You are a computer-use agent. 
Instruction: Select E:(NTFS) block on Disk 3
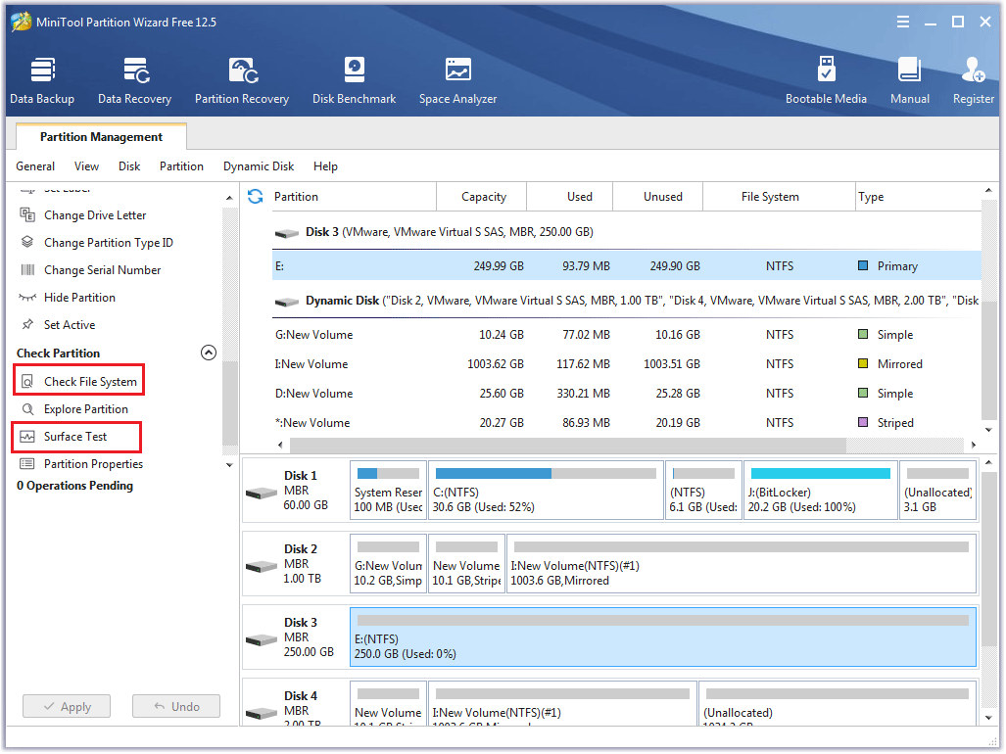coord(663,637)
